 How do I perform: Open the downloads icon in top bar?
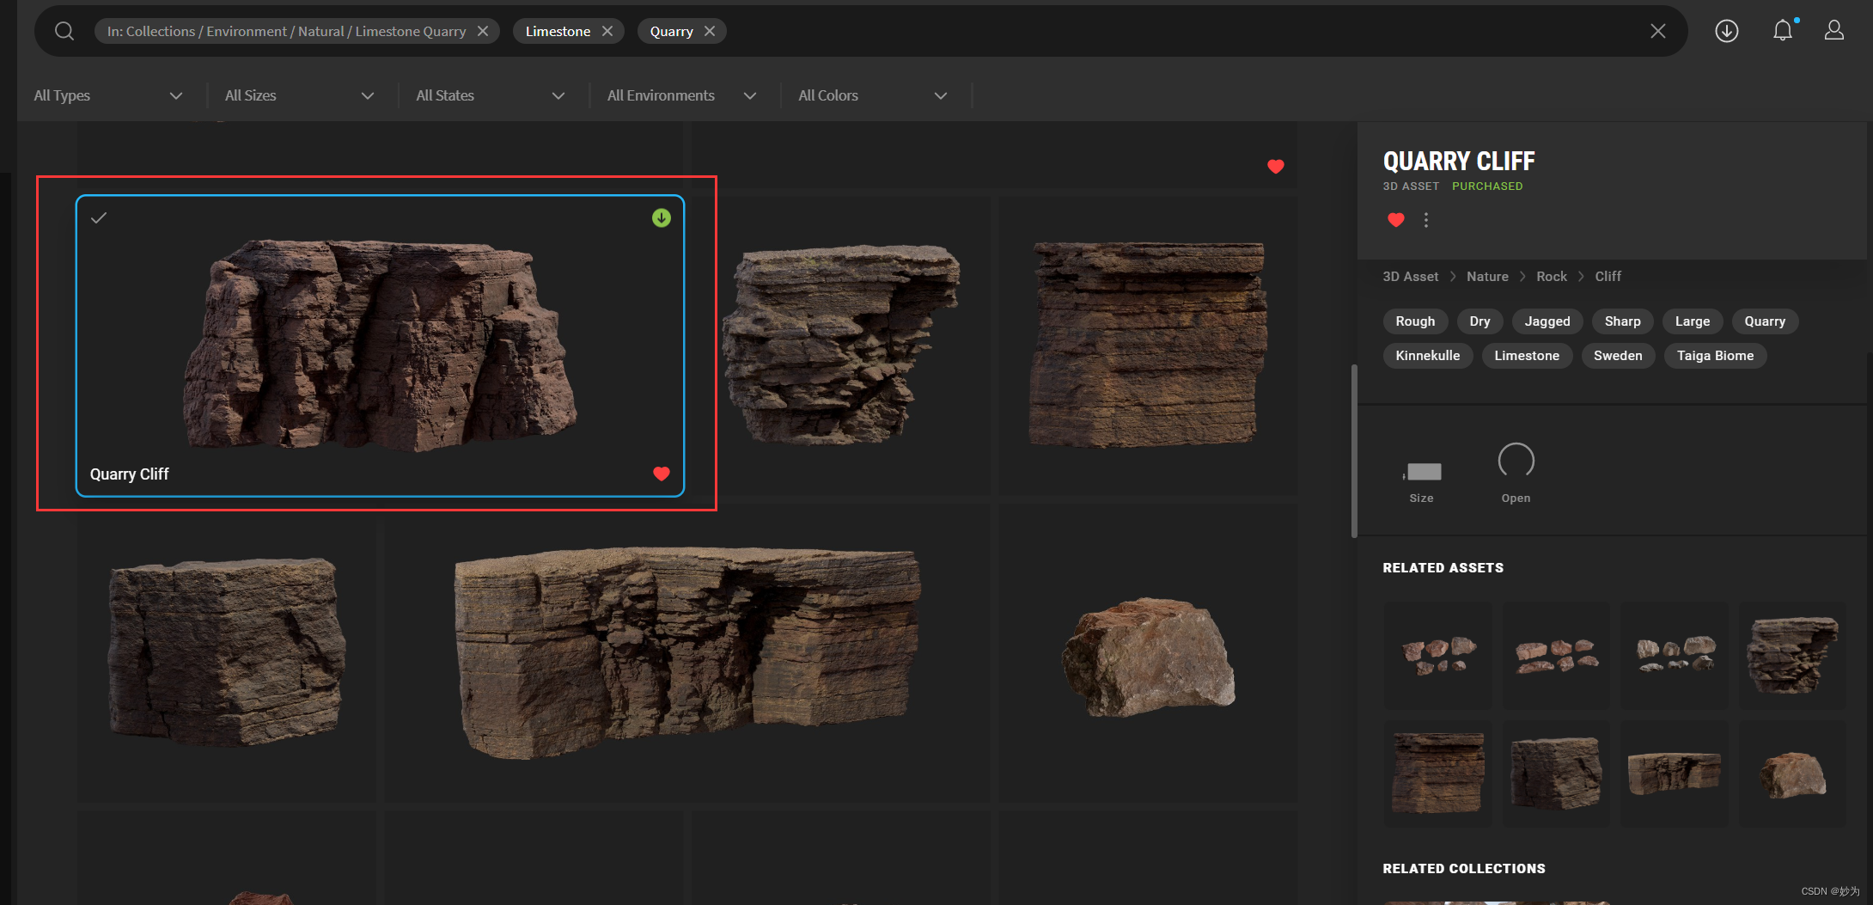click(x=1726, y=31)
